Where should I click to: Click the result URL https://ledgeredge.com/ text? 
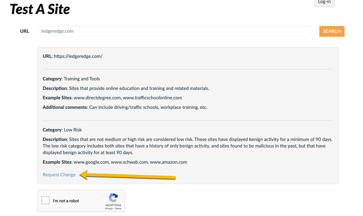78,56
